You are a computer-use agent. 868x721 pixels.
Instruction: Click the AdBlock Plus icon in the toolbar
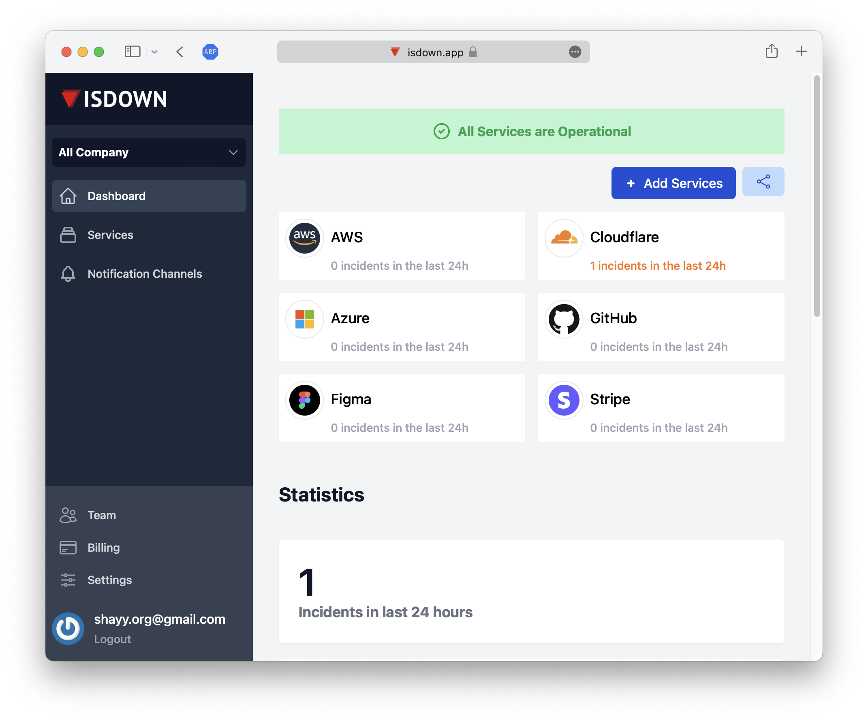point(210,52)
